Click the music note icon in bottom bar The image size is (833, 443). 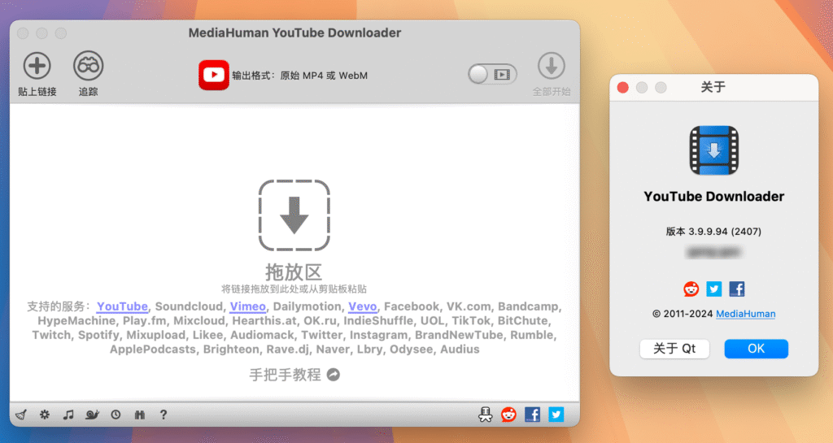(x=68, y=415)
